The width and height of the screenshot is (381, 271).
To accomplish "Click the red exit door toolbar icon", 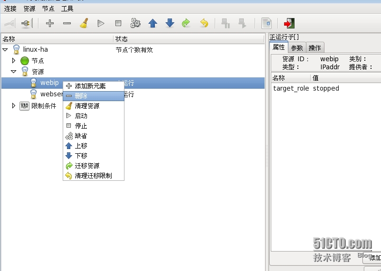I will pos(289,23).
